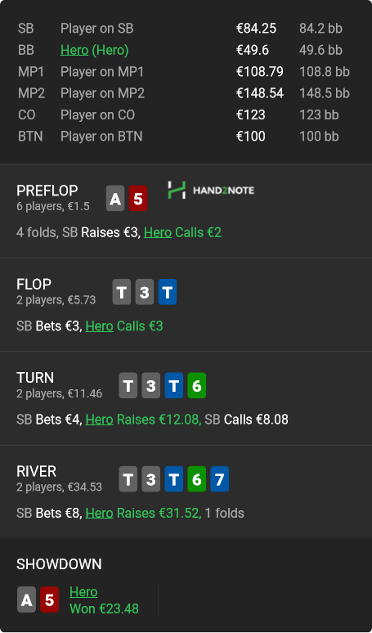This screenshot has width=372, height=633.
Task: Open the Hero link in the showdown
Action: pos(83,592)
